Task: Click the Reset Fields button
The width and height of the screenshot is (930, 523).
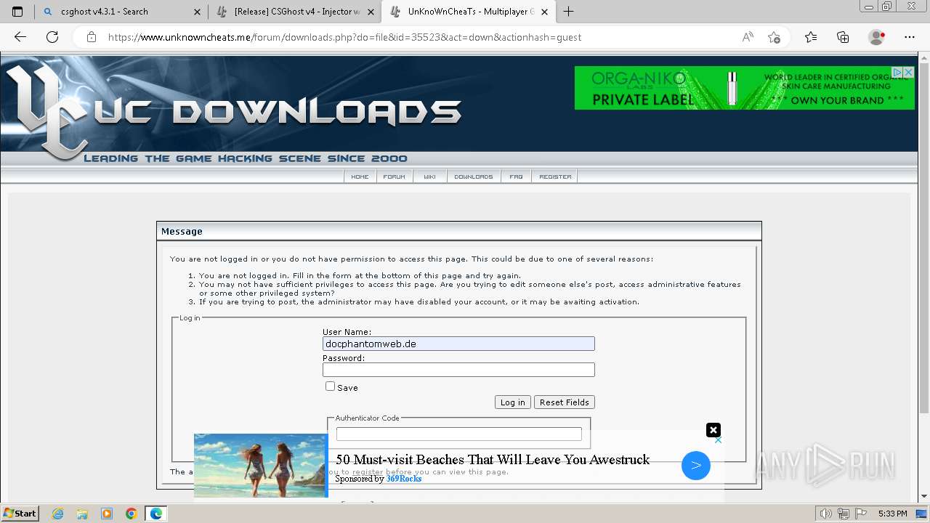Action: point(565,402)
